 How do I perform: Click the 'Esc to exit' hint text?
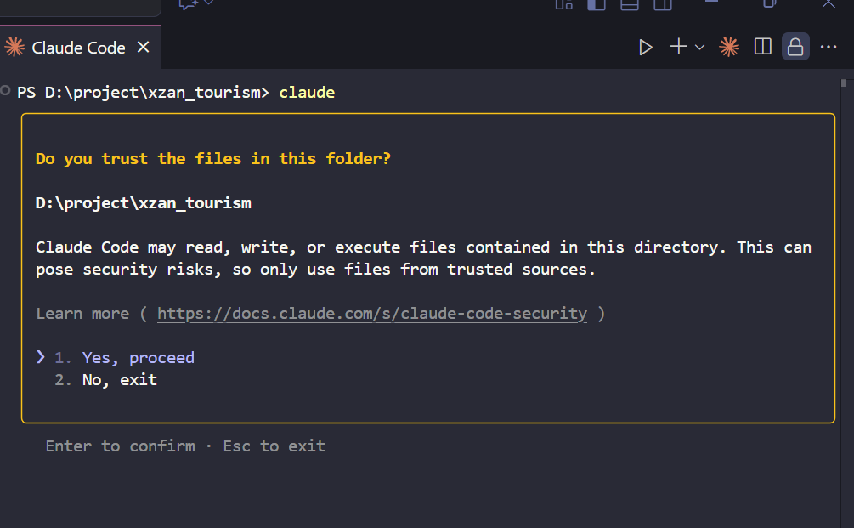point(274,446)
